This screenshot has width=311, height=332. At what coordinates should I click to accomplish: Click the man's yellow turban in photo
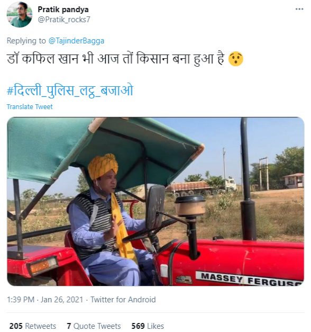click(103, 166)
